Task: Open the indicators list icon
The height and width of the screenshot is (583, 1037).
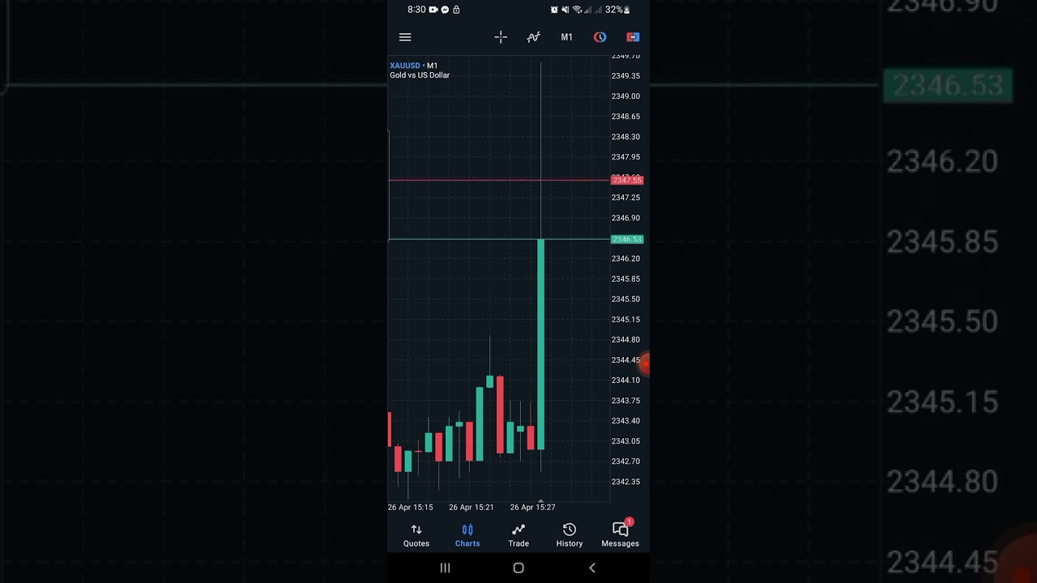Action: [533, 37]
